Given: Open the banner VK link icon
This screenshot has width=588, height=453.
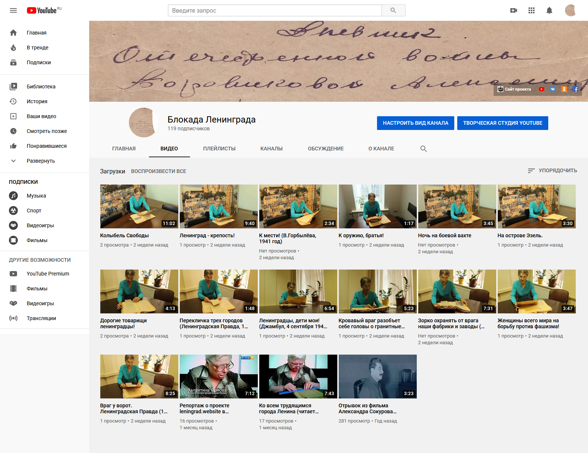Looking at the screenshot, I should pyautogui.click(x=553, y=89).
